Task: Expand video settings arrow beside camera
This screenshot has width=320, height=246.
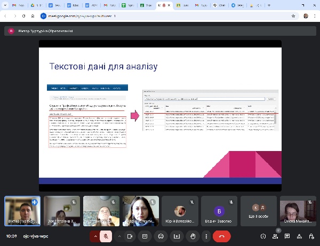Action: 119,236
